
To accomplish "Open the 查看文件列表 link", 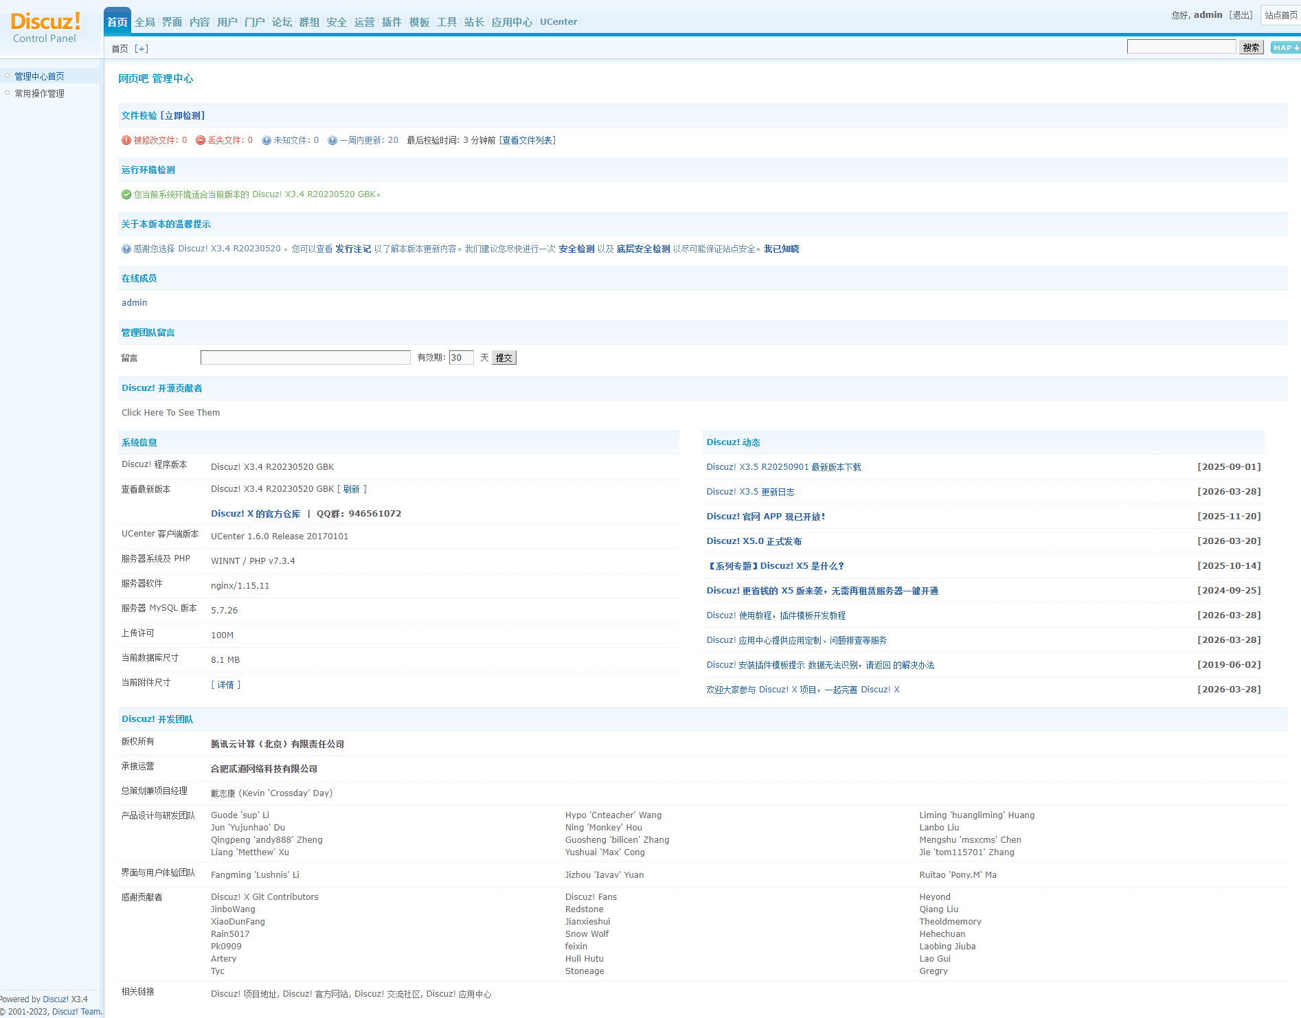I will (x=528, y=140).
